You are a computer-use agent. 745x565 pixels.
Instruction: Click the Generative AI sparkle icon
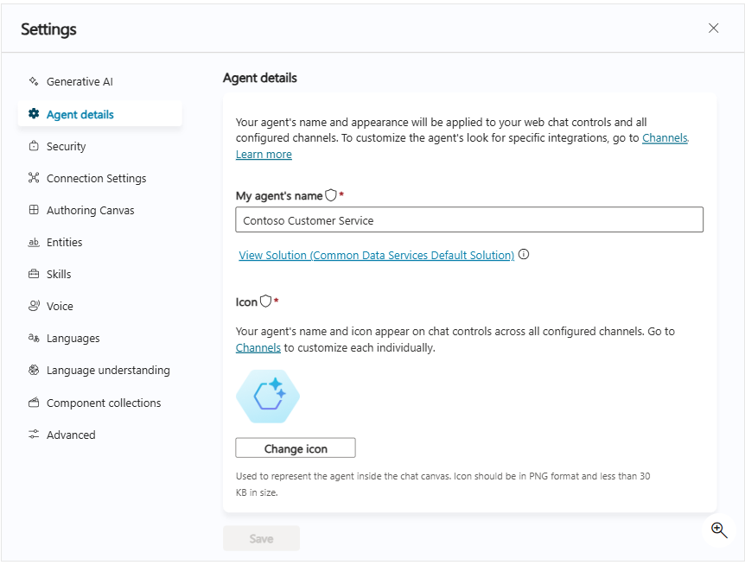(x=34, y=82)
